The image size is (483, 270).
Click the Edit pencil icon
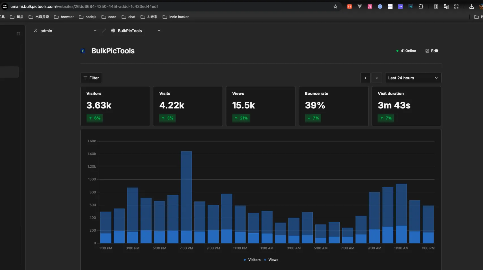point(427,51)
